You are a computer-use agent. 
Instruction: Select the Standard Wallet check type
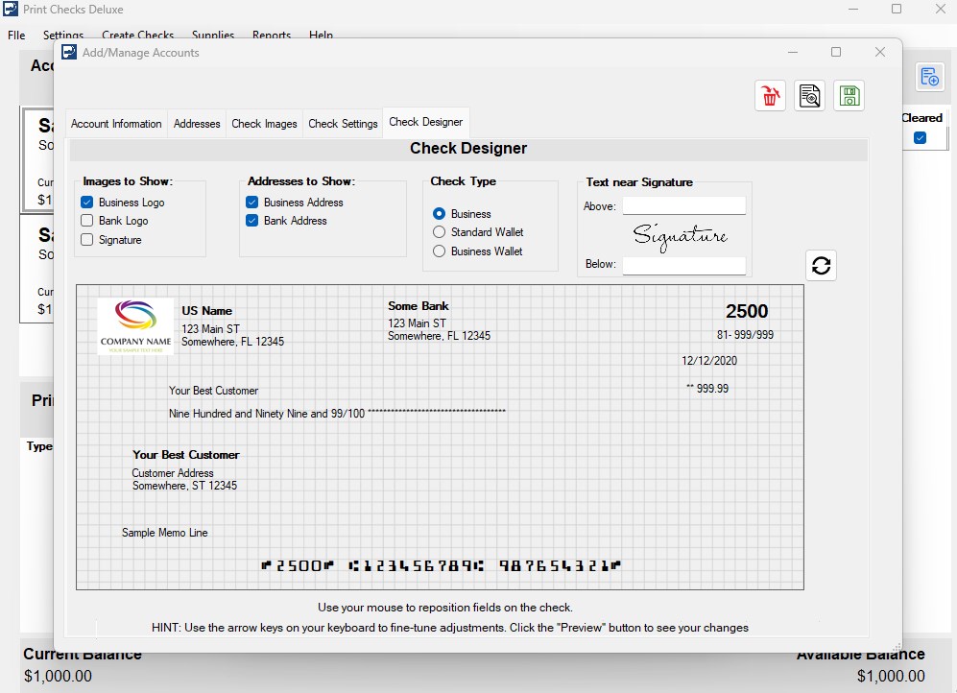[441, 231]
